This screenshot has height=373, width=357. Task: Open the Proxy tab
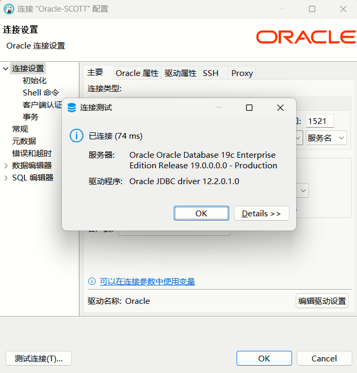click(242, 73)
